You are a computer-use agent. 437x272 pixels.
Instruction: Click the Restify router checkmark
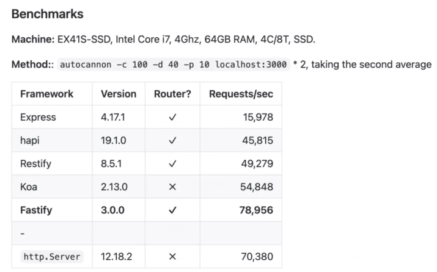point(172,163)
